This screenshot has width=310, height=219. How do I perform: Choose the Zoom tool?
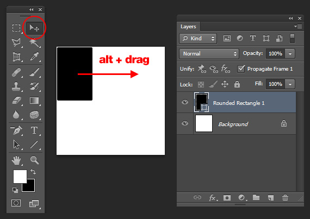pyautogui.click(x=34, y=160)
